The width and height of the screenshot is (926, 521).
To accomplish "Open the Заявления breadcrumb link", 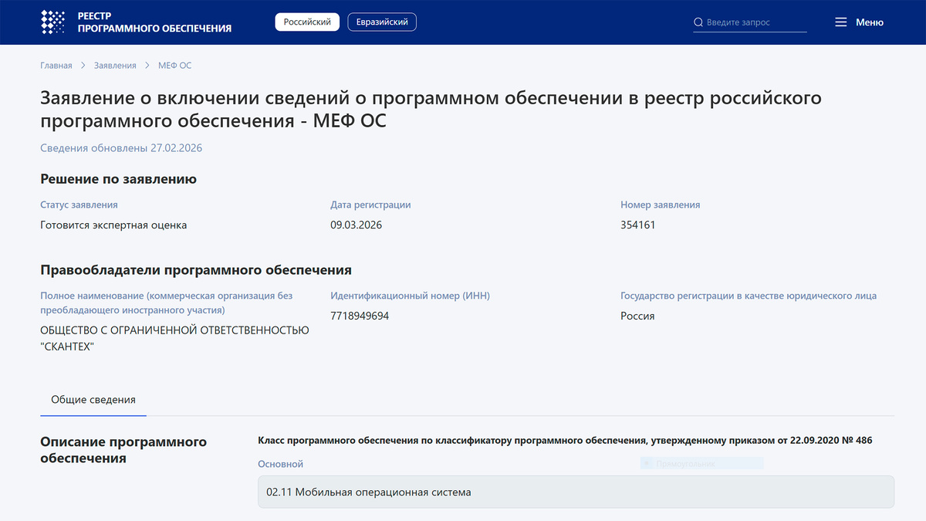I will [x=115, y=66].
